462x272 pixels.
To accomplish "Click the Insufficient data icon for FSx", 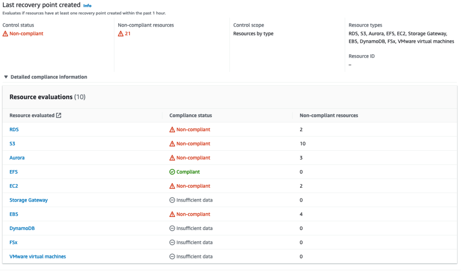I will [x=171, y=242].
